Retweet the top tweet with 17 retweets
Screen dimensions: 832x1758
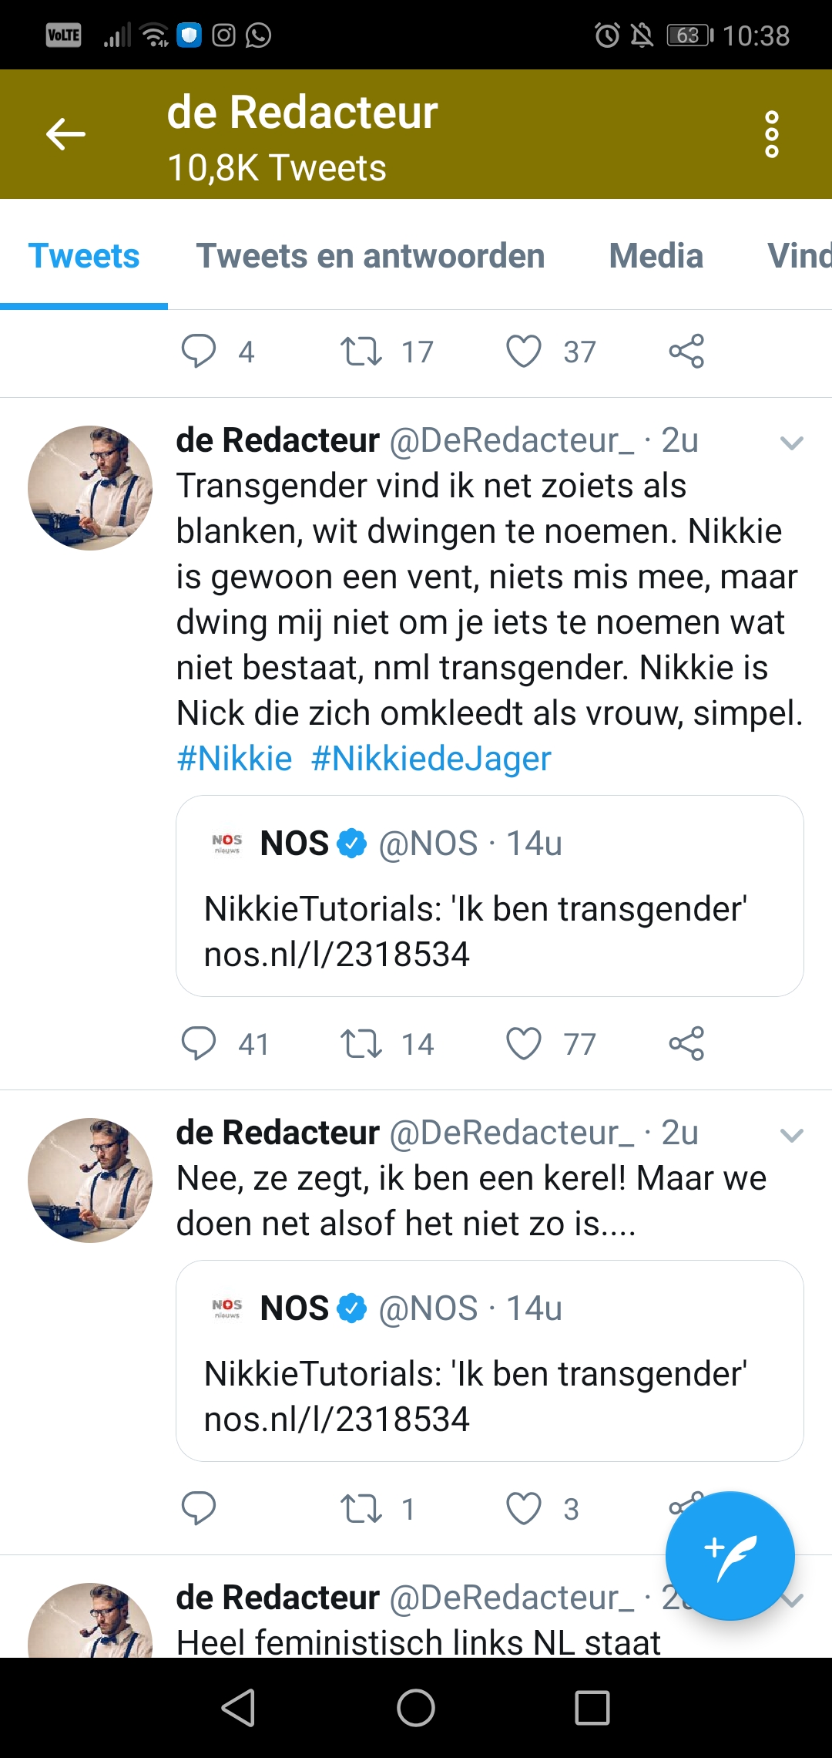click(x=361, y=351)
